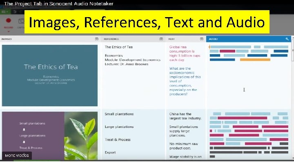The height and width of the screenshot is (165, 294).
Task: Click "Module: Development Economics" reference line
Action: (133, 60)
